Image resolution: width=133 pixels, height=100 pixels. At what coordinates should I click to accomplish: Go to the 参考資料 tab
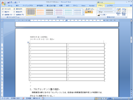coord(40,6)
